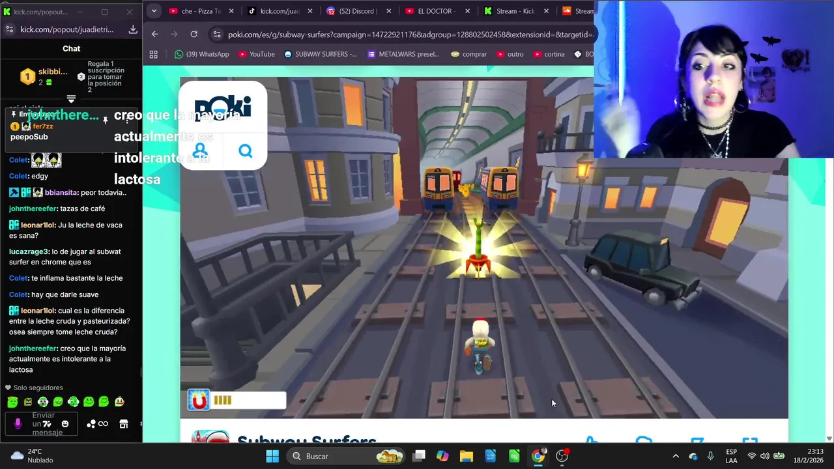Screen dimensions: 834x469
Task: Open the YouTube bookmark
Action: (256, 54)
